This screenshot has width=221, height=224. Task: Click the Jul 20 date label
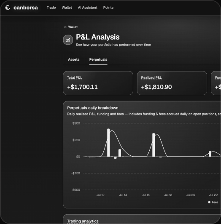pyautogui.click(x=191, y=195)
